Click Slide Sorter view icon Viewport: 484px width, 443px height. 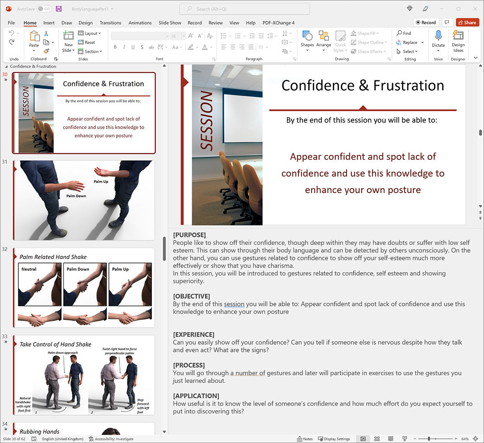click(x=377, y=439)
